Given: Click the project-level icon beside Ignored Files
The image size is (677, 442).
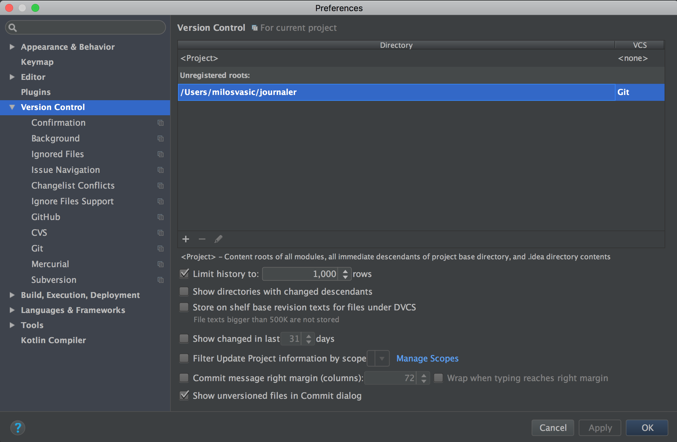Looking at the screenshot, I should point(161,154).
